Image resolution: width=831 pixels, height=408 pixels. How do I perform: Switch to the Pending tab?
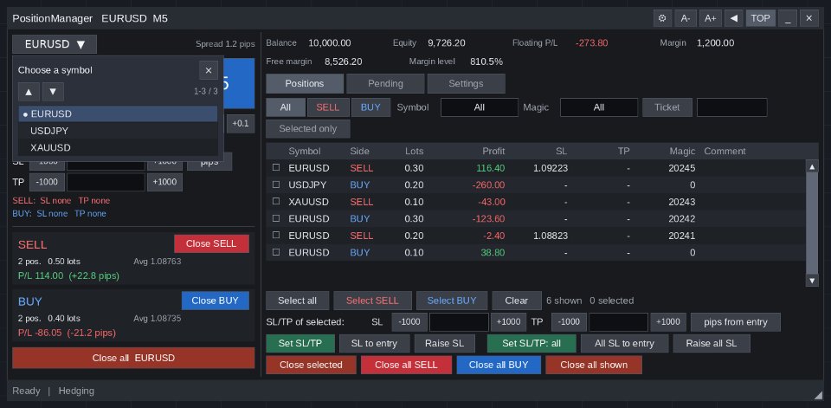pyautogui.click(x=385, y=83)
